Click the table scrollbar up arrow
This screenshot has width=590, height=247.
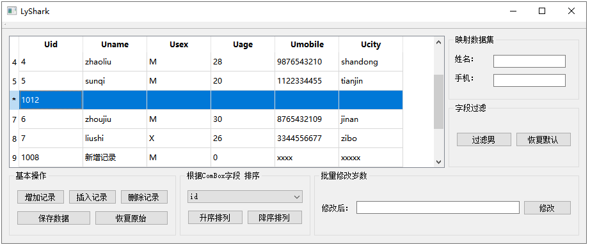click(438, 42)
